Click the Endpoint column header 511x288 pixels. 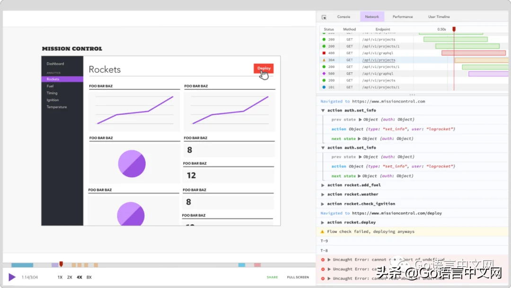383,29
